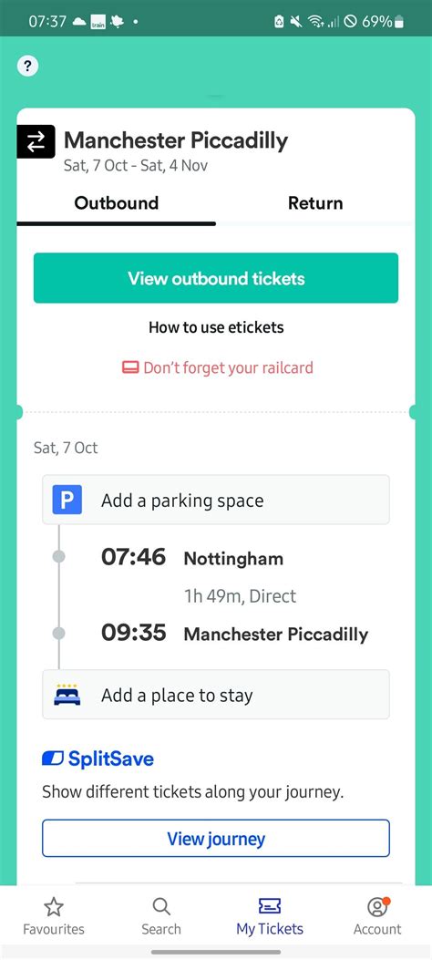Tap the sheet drag handle above card
The height and width of the screenshot is (960, 432).
pos(216,96)
